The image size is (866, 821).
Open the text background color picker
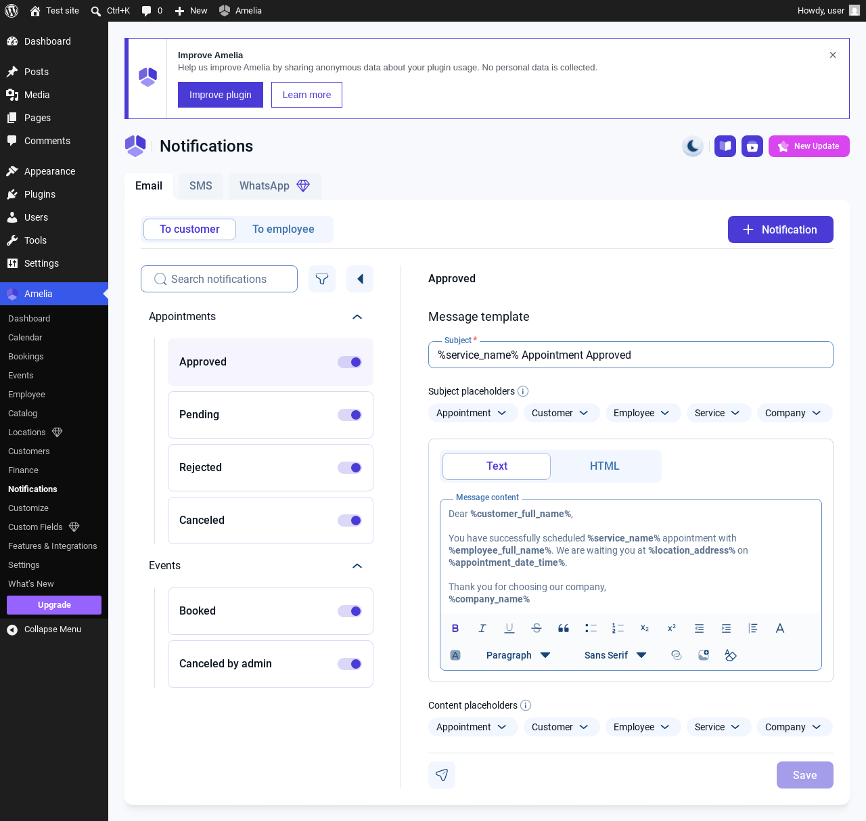pos(455,655)
